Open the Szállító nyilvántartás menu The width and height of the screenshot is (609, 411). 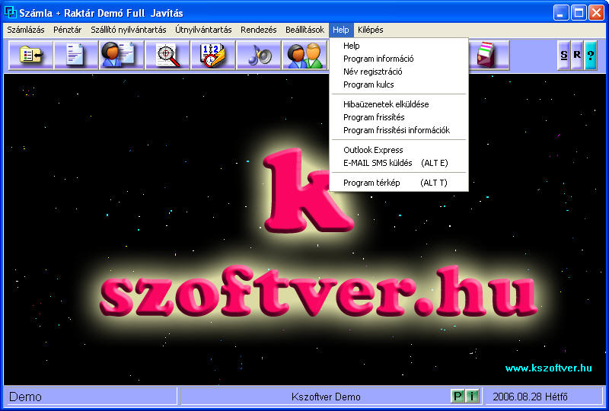pos(129,30)
